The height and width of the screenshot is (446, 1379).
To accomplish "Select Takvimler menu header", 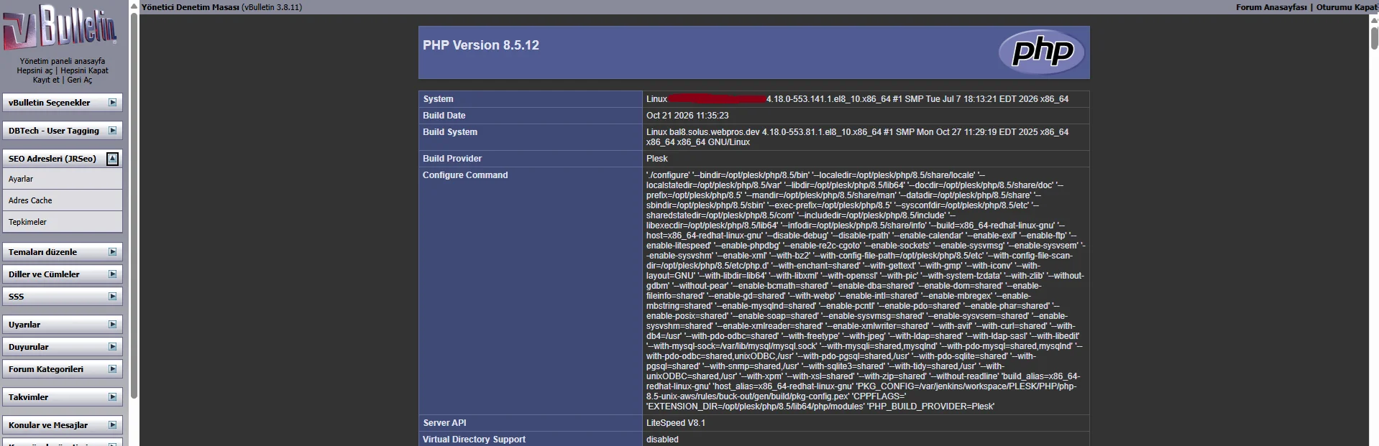I will [x=62, y=397].
